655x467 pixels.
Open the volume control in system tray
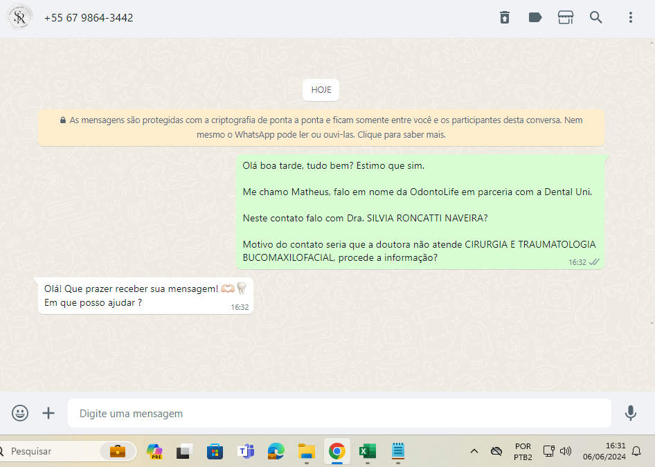point(566,451)
